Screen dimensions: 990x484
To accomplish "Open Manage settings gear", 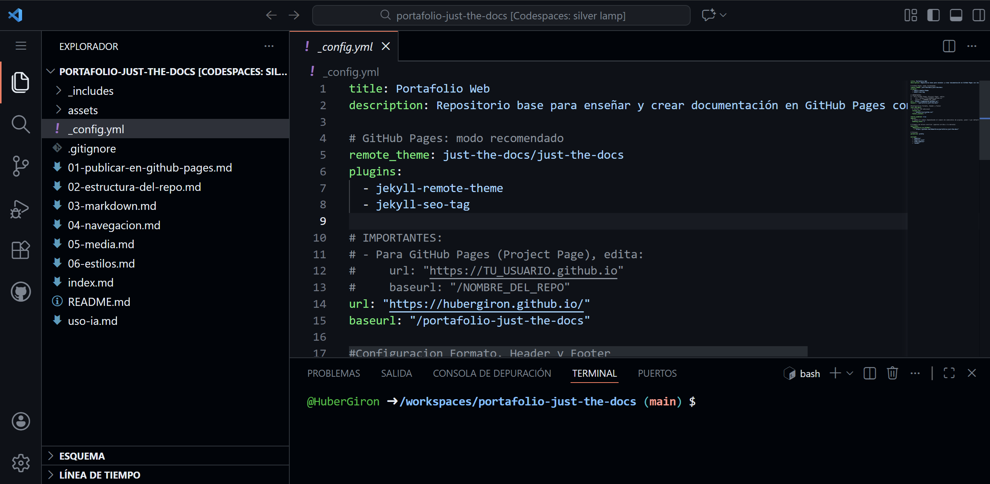I will 20,463.
